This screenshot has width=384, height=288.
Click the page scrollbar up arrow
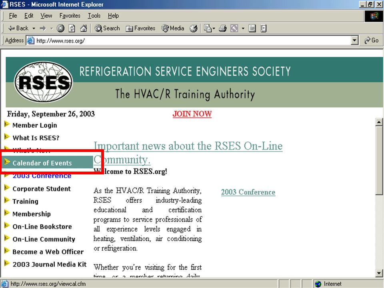point(379,122)
